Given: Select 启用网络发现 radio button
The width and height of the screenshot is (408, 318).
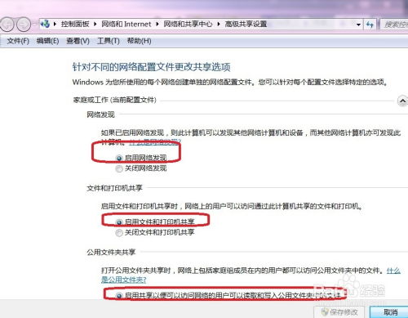Looking at the screenshot, I should (119, 158).
